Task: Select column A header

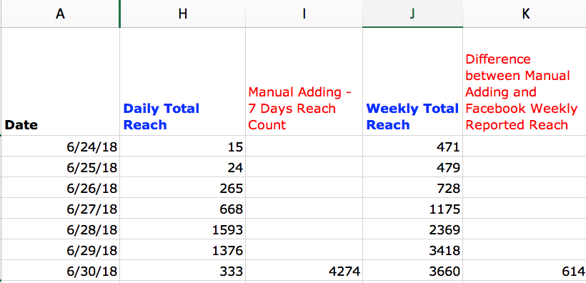Action: [60, 14]
